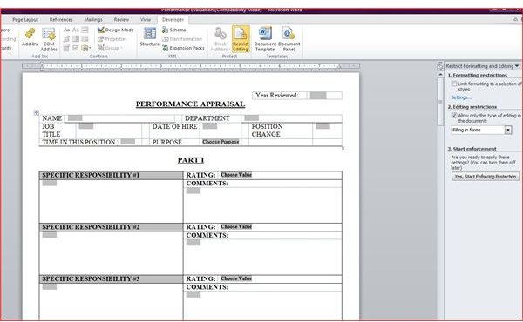Open the XML Structure pane
The image size is (523, 322).
pyautogui.click(x=149, y=37)
